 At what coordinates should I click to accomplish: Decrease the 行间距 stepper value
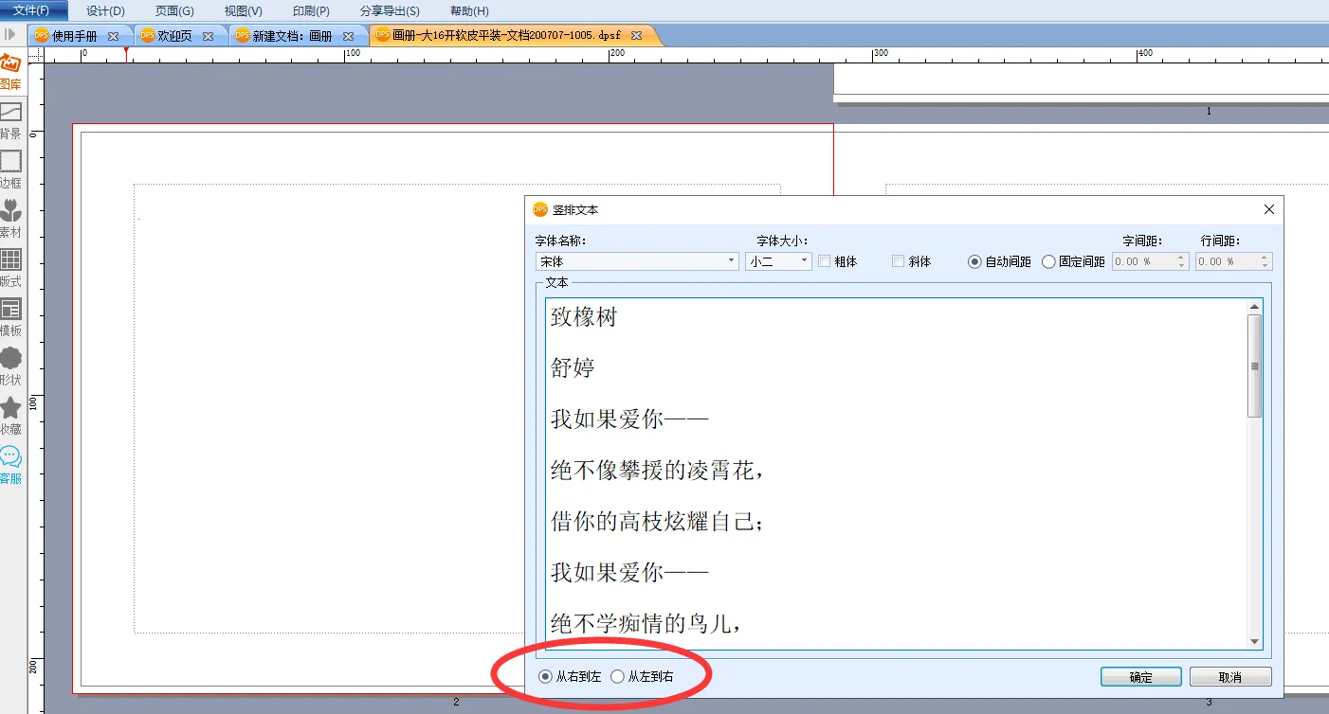1265,266
